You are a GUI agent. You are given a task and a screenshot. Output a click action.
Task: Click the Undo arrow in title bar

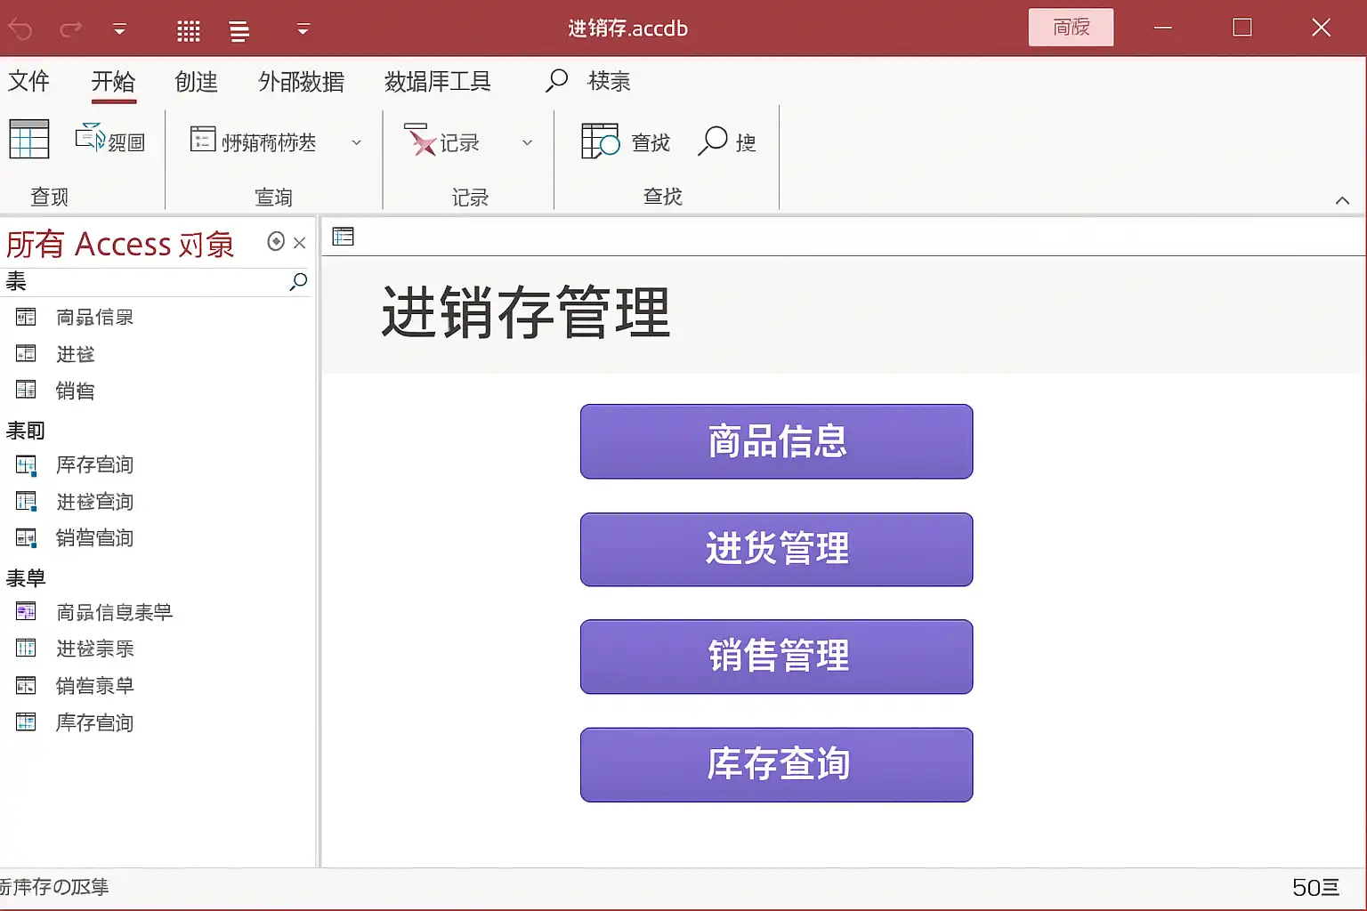click(20, 29)
